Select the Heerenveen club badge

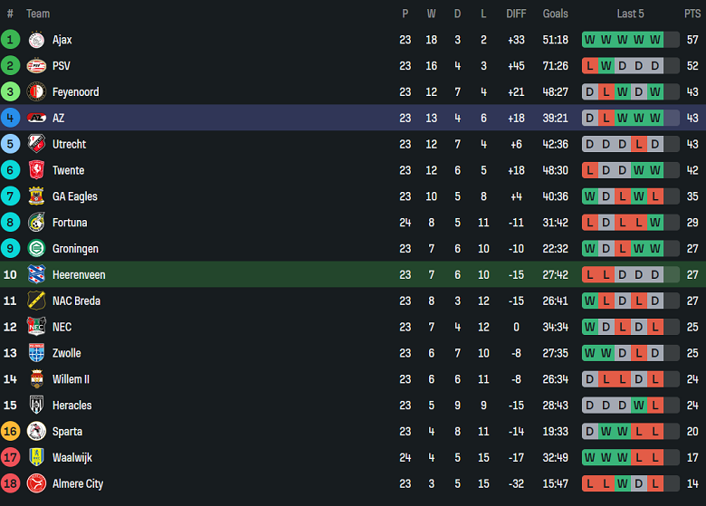[36, 274]
